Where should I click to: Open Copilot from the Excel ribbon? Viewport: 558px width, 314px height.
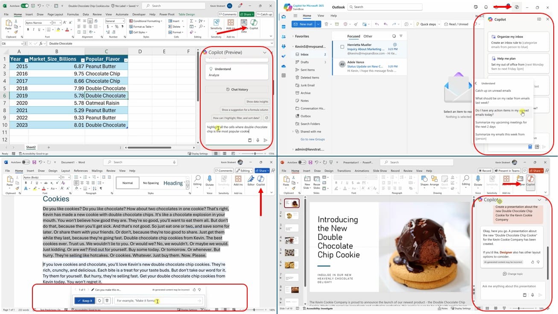point(254,24)
